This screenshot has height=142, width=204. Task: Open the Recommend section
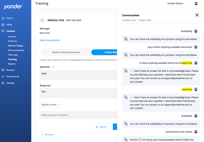(12, 77)
